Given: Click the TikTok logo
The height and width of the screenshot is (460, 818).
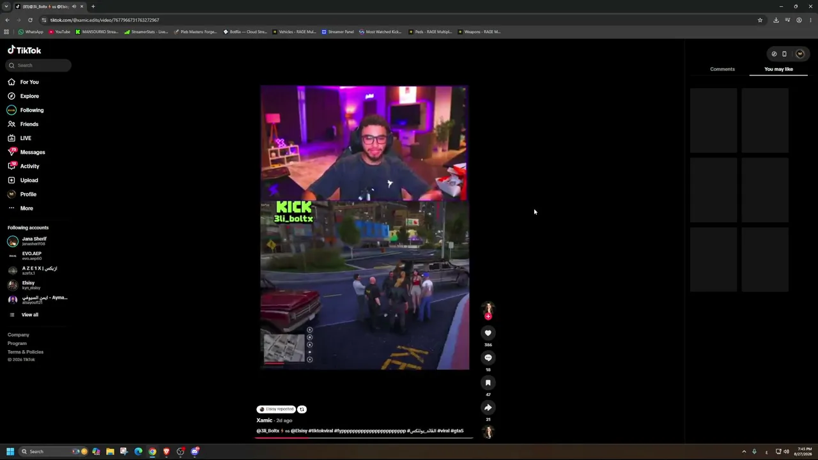Looking at the screenshot, I should coord(24,50).
